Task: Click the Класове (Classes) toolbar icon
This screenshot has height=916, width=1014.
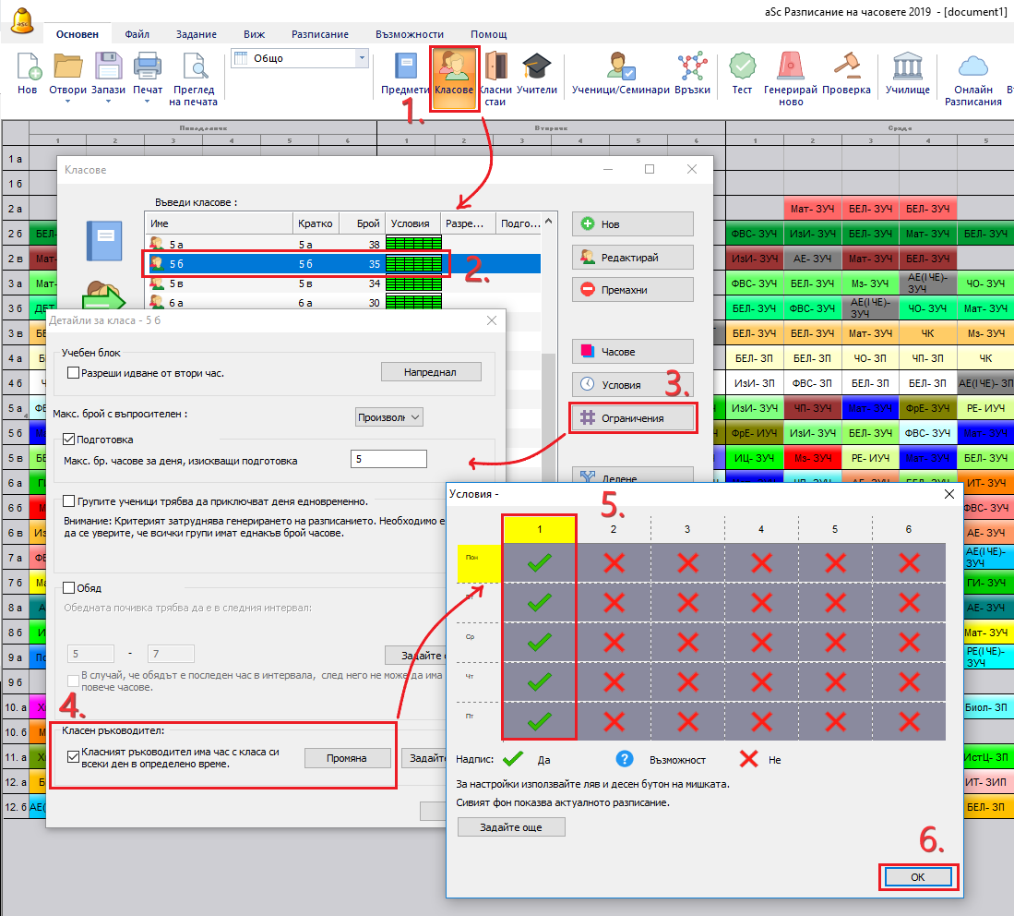Action: click(454, 72)
